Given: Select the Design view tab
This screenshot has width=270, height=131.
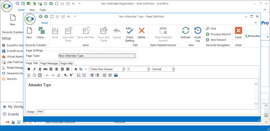Looking at the screenshot, I should 31,112.
